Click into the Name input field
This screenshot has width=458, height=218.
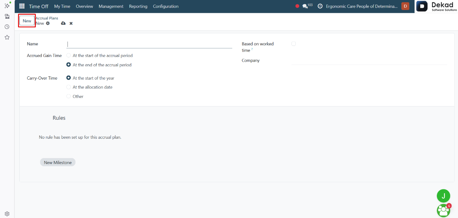click(x=149, y=44)
